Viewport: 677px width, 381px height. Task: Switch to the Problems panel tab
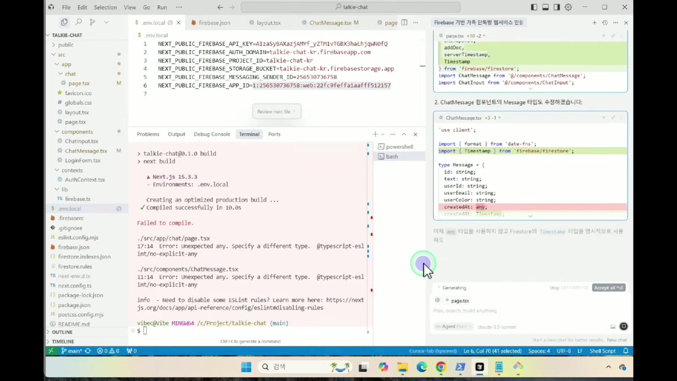(x=148, y=134)
